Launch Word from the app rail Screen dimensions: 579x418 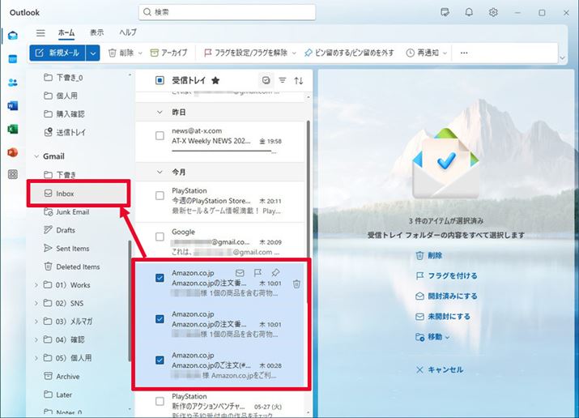coord(13,105)
